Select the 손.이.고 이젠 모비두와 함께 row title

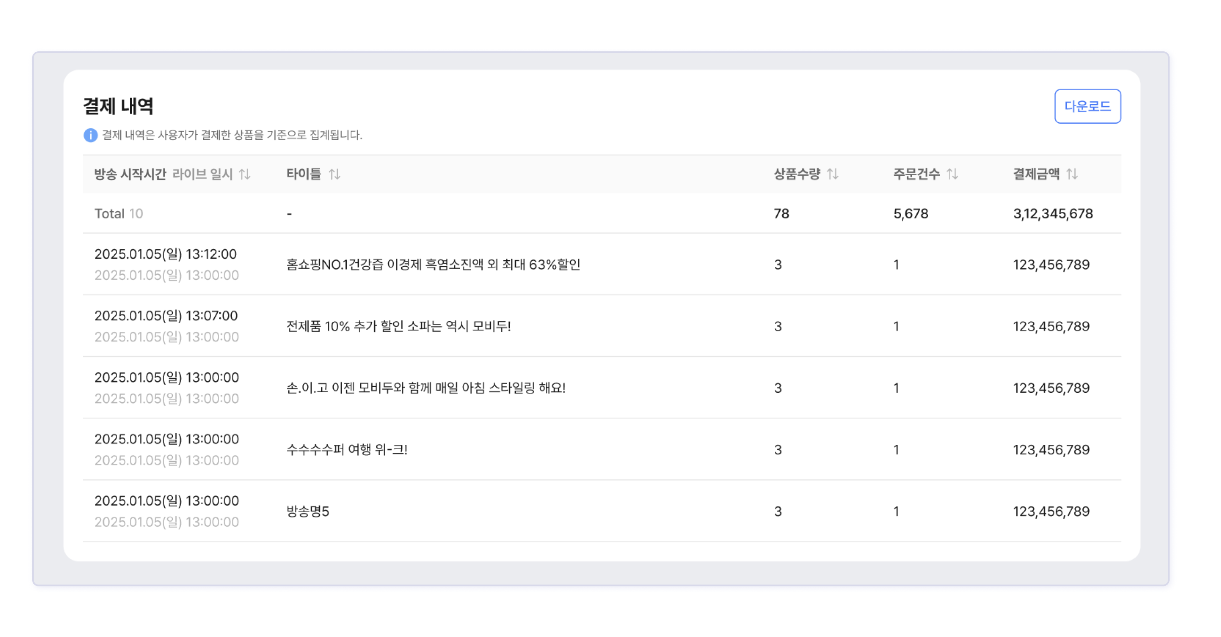tap(425, 388)
